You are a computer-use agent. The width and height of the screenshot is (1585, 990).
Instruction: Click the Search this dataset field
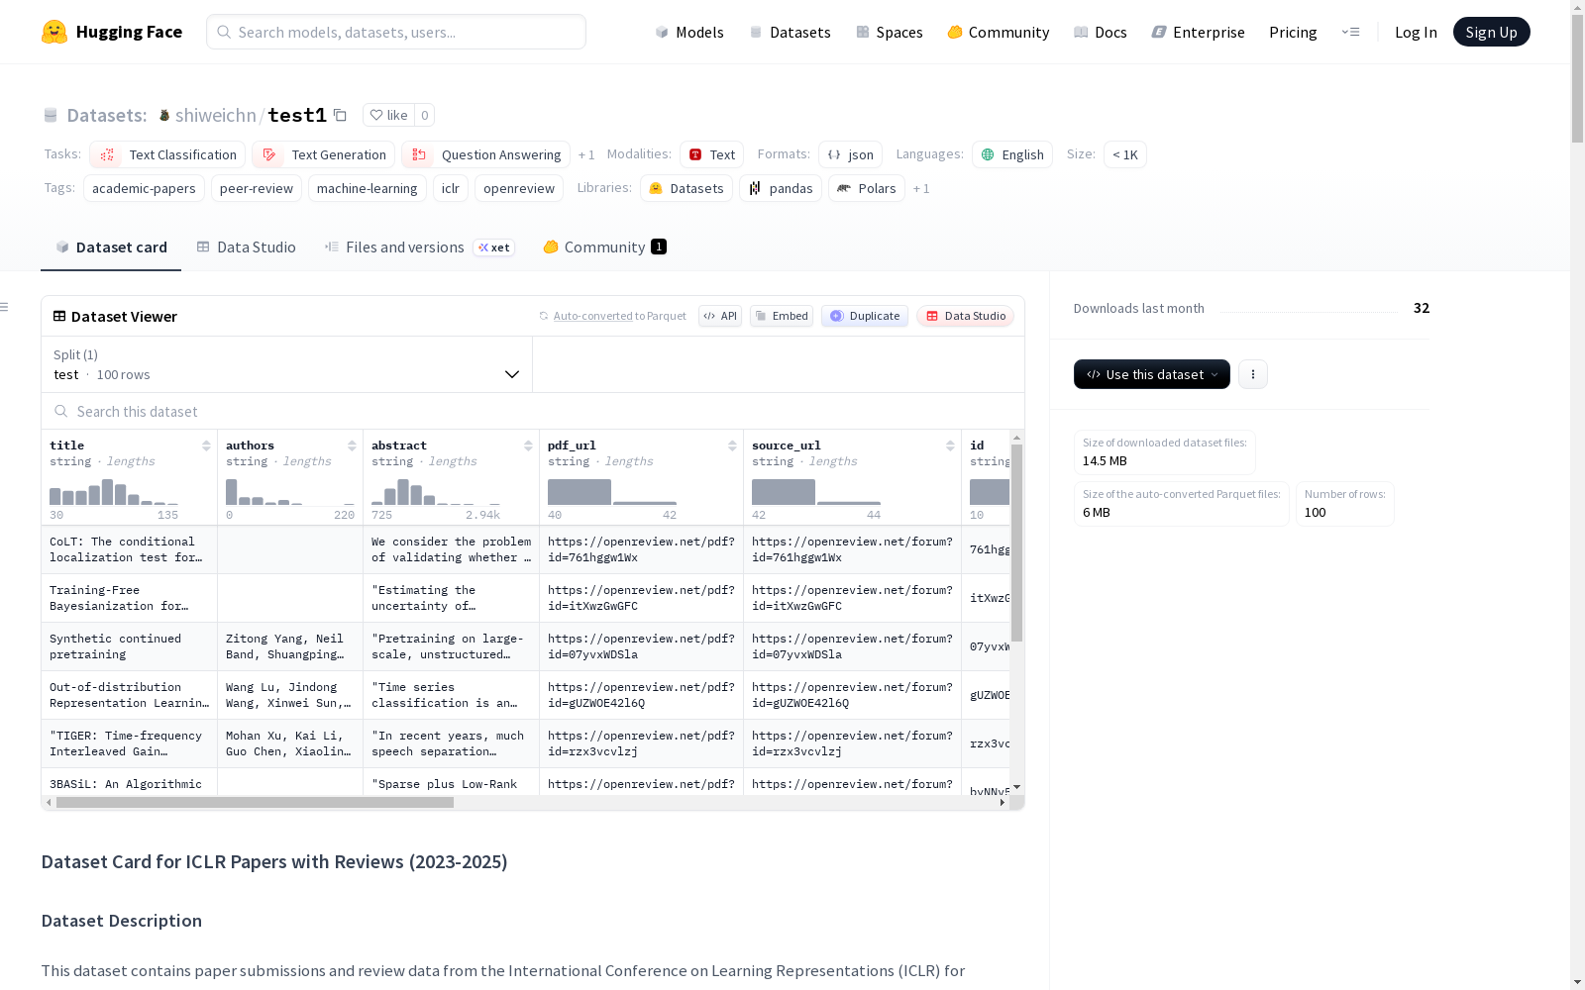pos(533,411)
